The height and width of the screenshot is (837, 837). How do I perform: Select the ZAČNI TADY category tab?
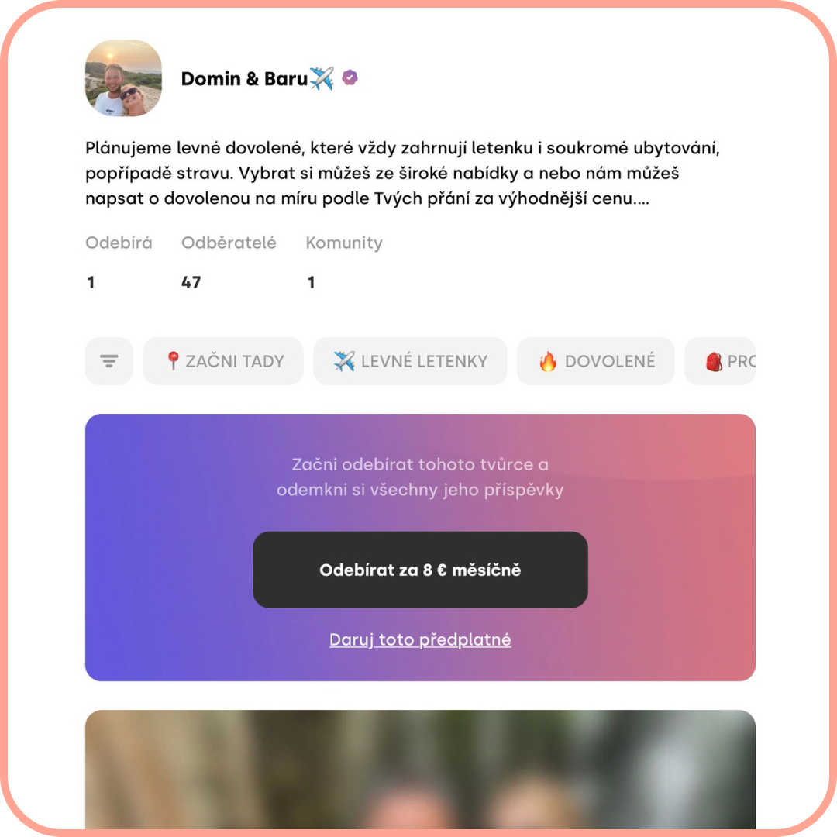223,361
